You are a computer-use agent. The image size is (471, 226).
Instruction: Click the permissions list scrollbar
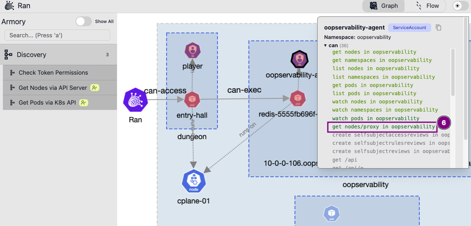[x=453, y=72]
